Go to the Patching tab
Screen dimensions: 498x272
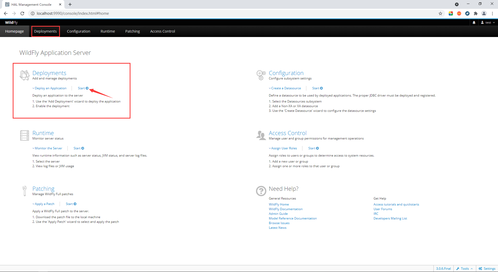tap(133, 31)
